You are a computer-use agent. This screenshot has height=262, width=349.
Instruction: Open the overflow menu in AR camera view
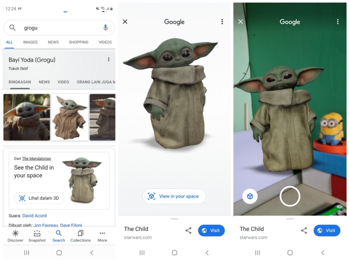pyautogui.click(x=338, y=22)
